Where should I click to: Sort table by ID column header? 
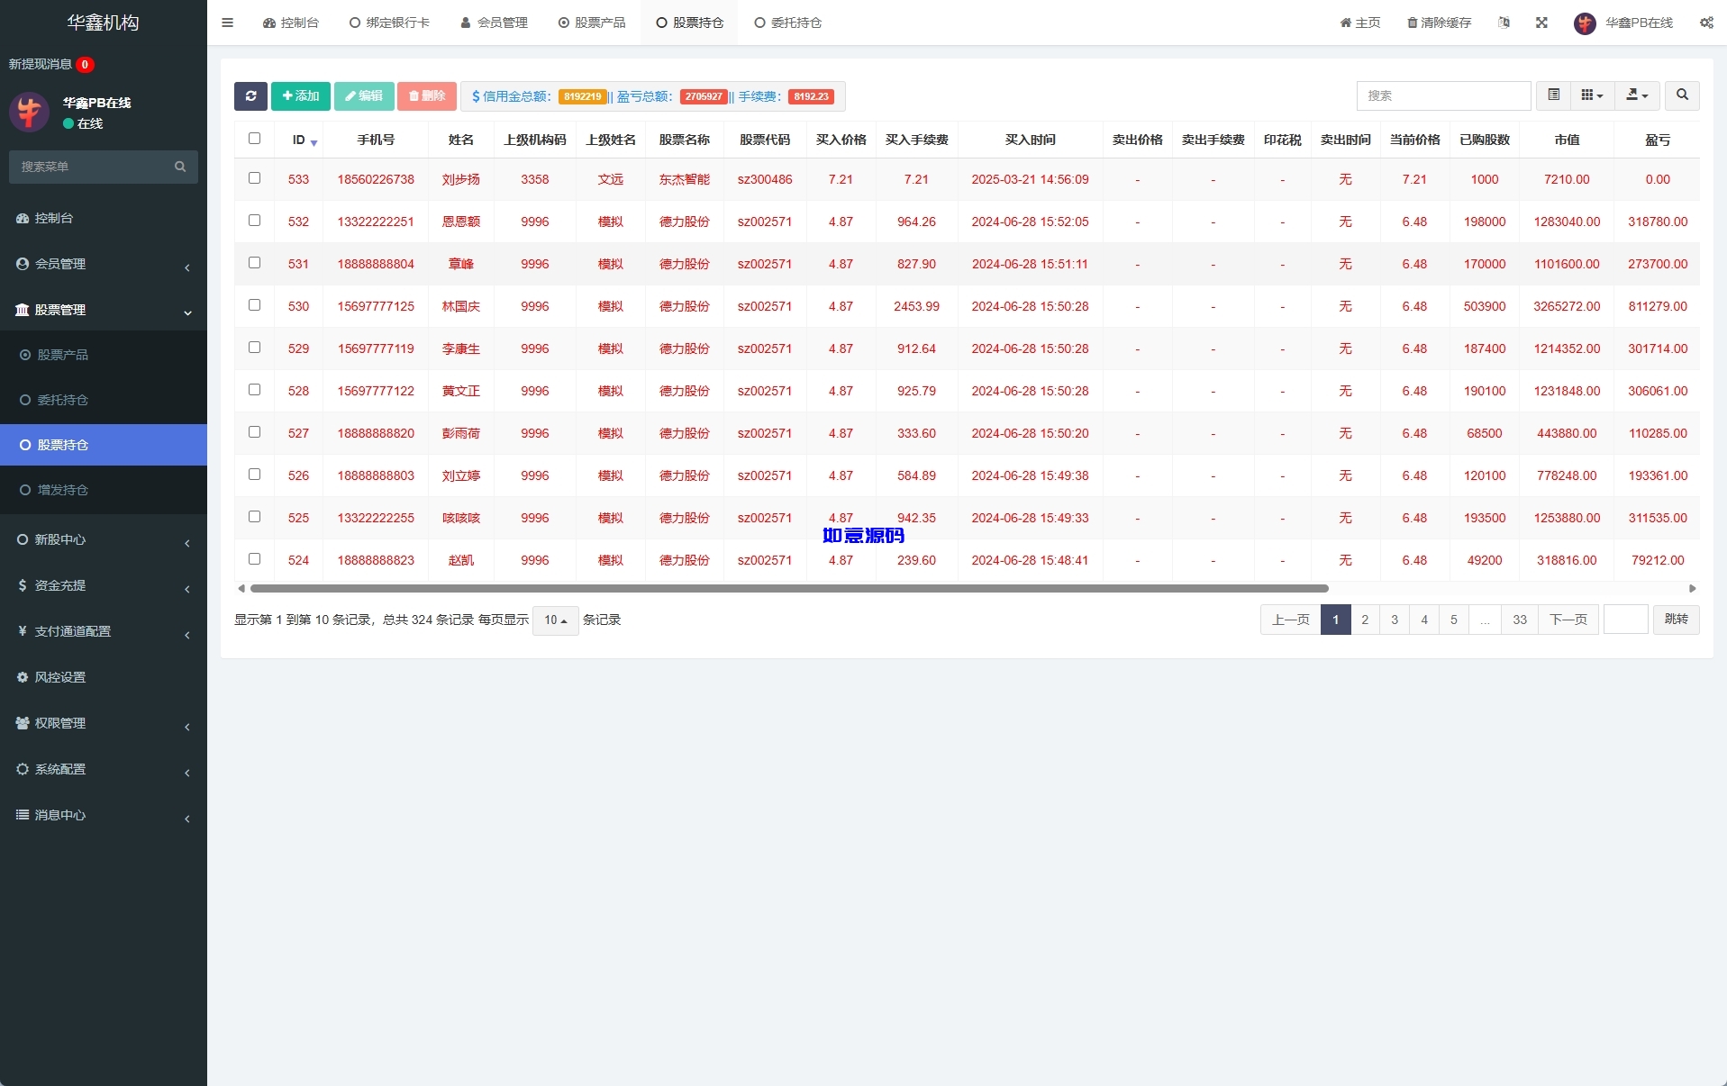tap(299, 140)
